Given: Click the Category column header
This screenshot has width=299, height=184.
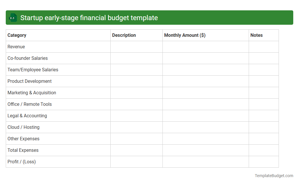Looking at the screenshot, I should coord(17,35).
